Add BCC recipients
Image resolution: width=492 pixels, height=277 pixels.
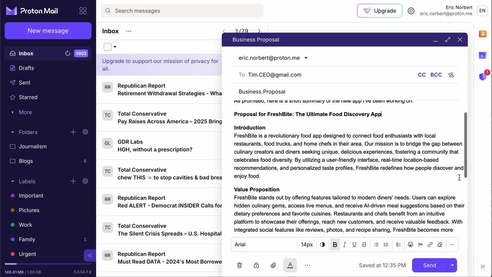point(436,75)
